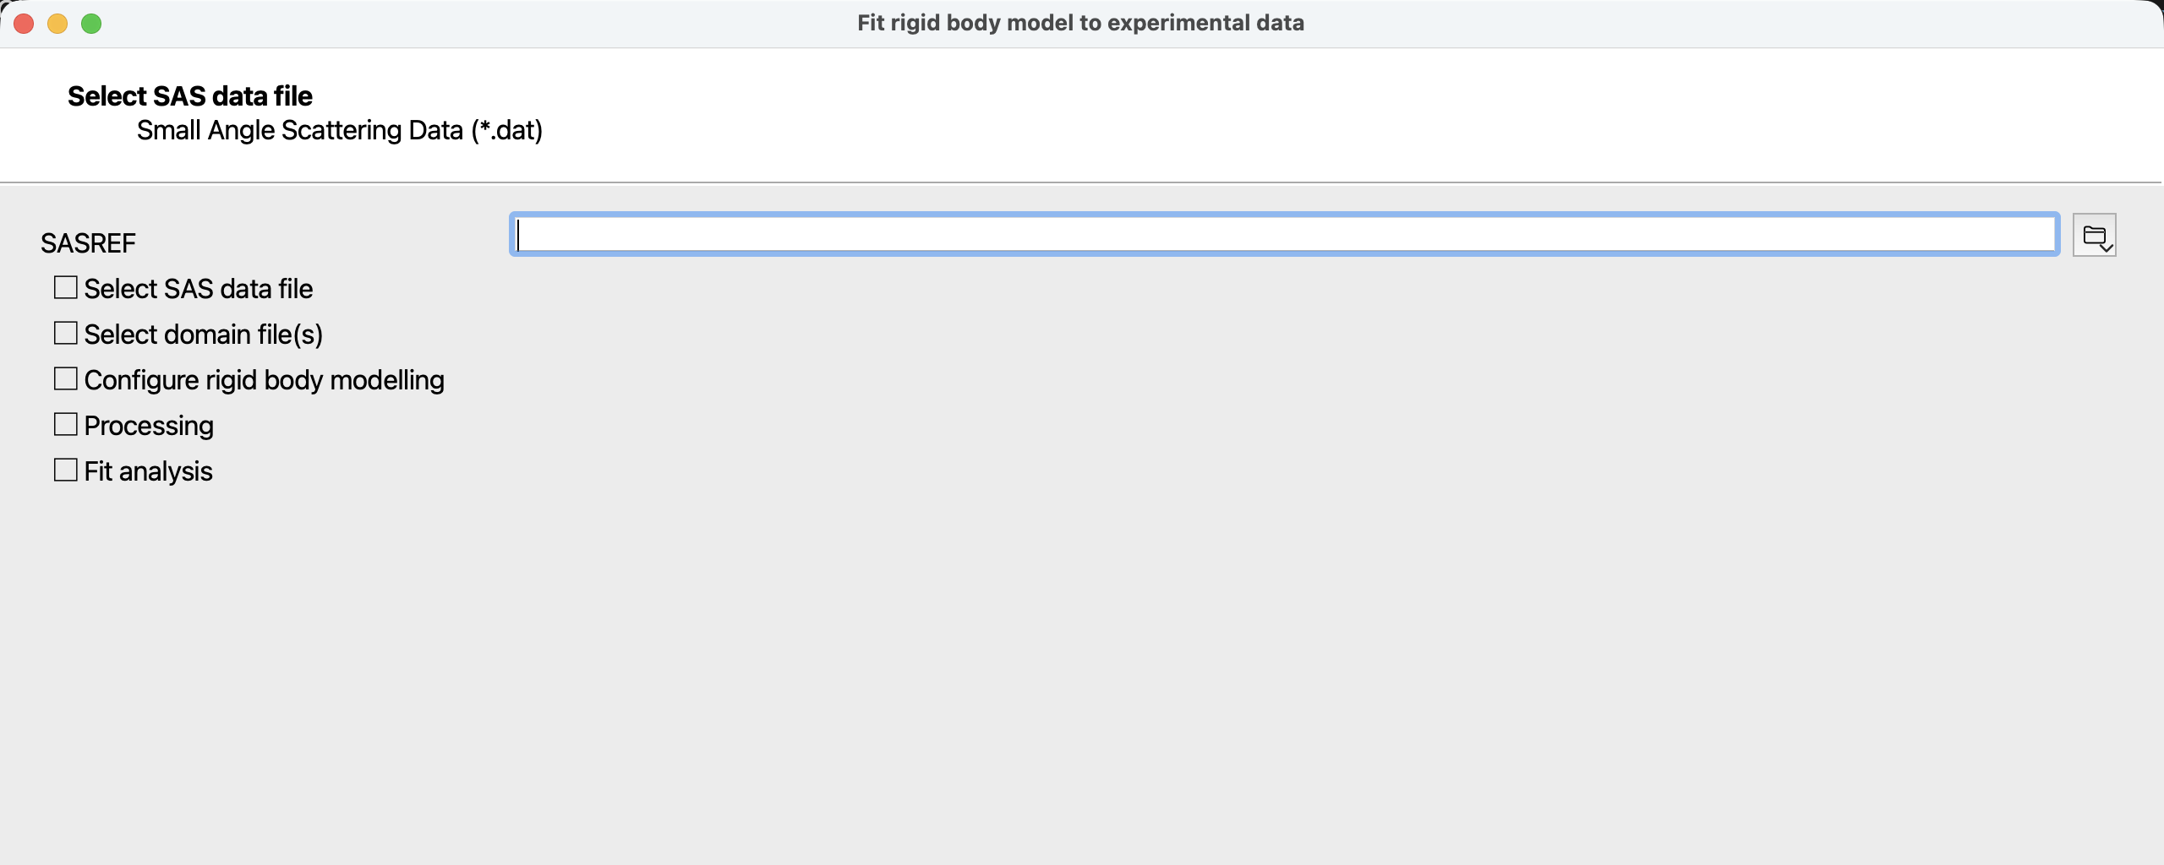Expand the small chevron on the browse button
Screen dimensions: 2164x865
coord(2107,248)
